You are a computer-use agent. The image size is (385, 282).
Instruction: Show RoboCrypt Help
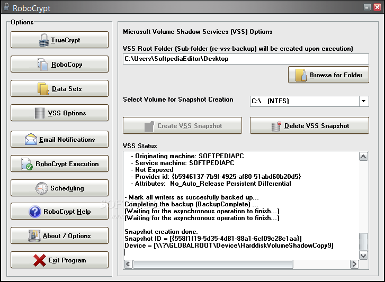[x=59, y=211]
